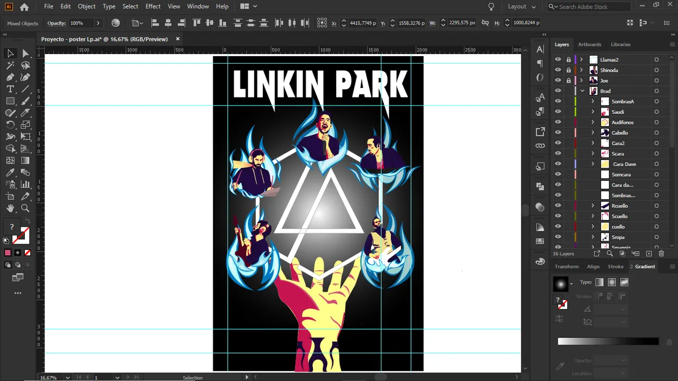This screenshot has width=678, height=381.
Task: Collapse the Brad layer
Action: pyautogui.click(x=582, y=91)
